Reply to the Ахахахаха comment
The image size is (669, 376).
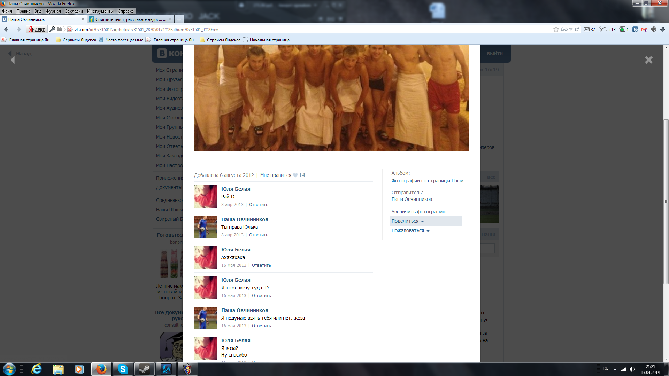[261, 265]
